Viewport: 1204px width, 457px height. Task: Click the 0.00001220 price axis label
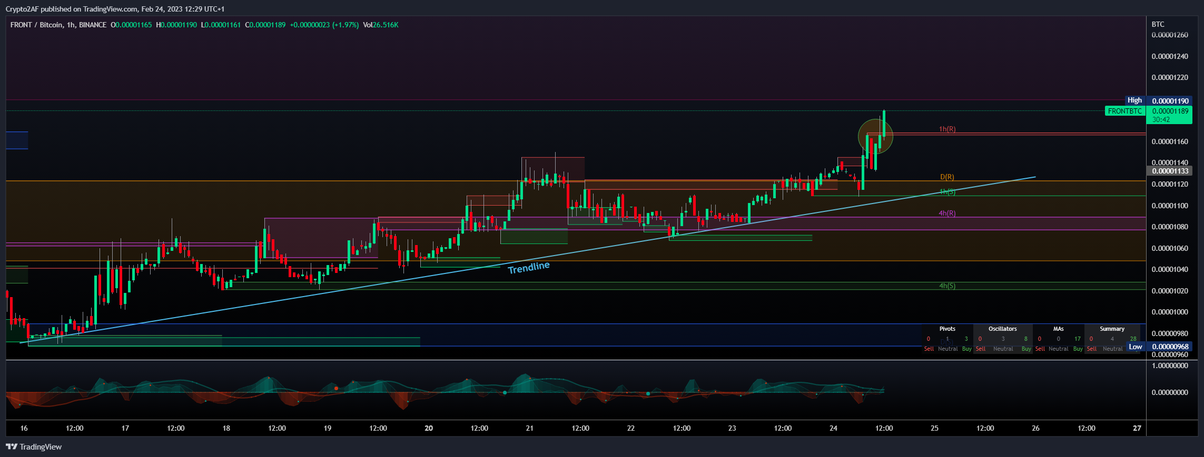tap(1170, 77)
